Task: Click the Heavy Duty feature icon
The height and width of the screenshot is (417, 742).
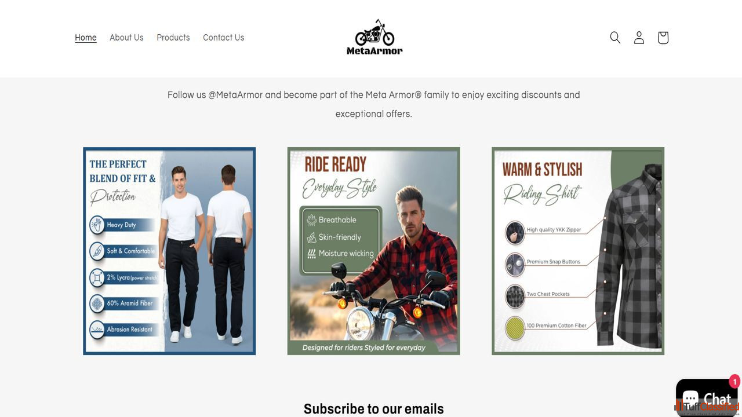Action: click(97, 225)
